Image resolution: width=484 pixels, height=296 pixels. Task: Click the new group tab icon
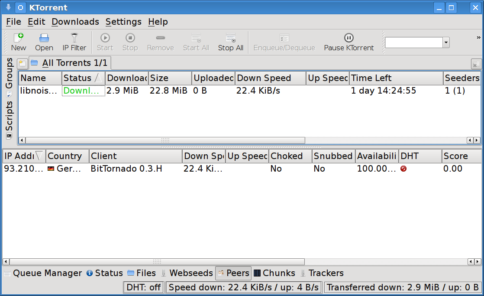click(23, 64)
